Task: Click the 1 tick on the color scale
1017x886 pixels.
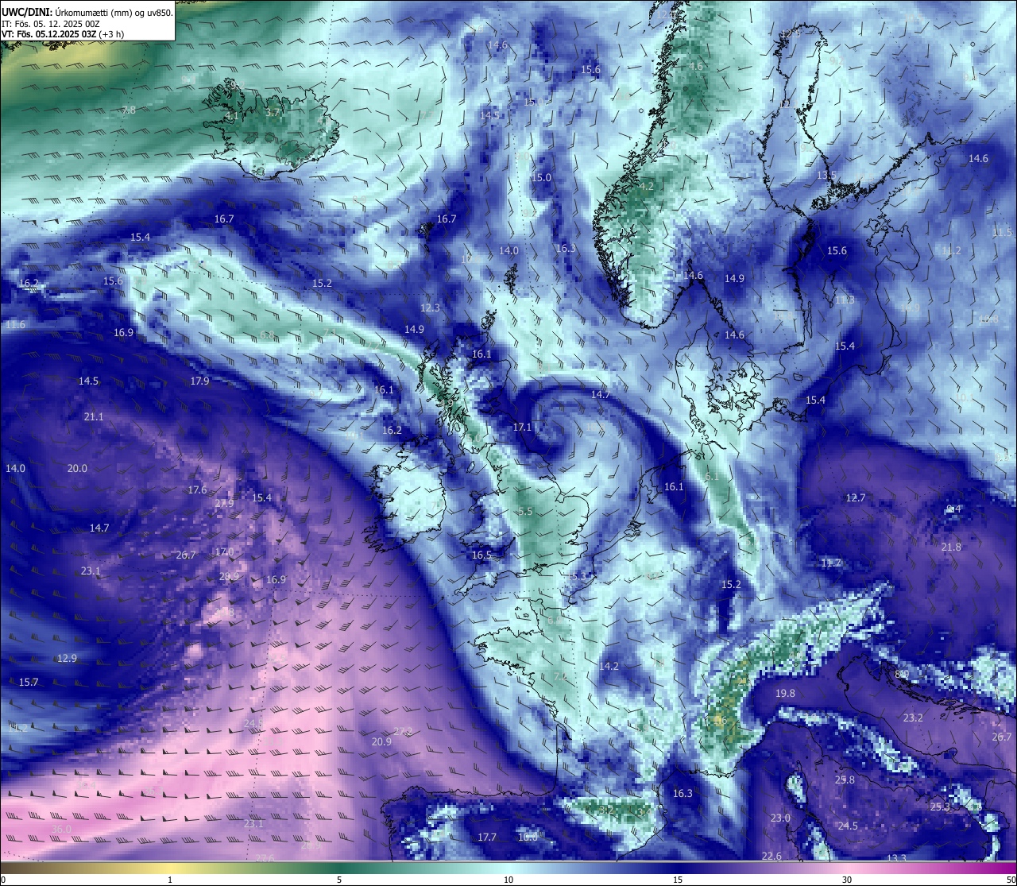Action: point(170,880)
